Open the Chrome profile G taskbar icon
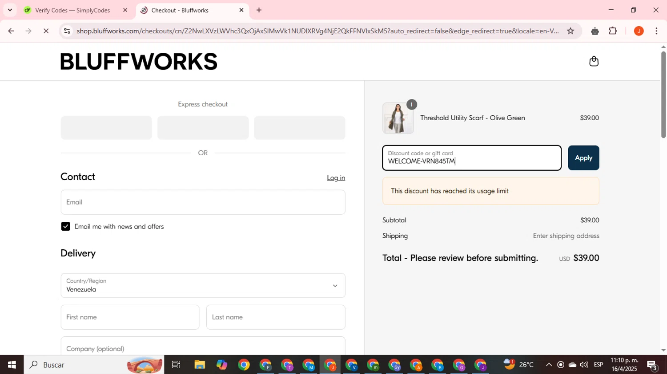This screenshot has width=667, height=374. tap(459, 365)
